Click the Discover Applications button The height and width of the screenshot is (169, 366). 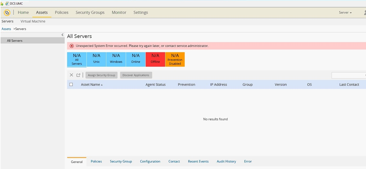(136, 75)
